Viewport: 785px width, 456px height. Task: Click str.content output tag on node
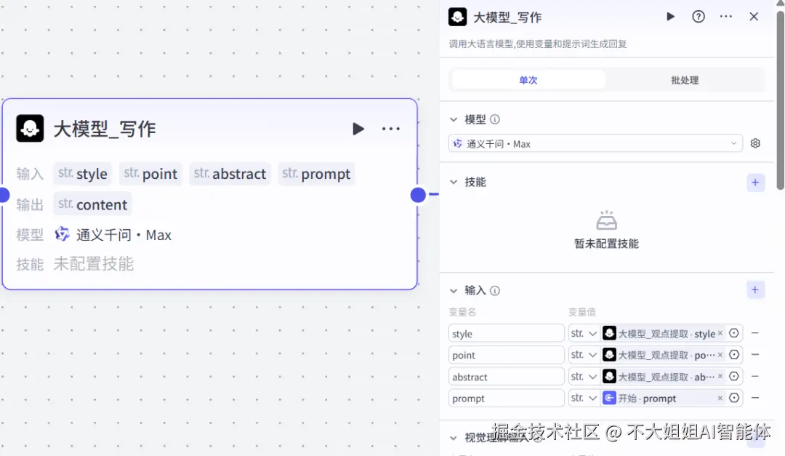pos(92,204)
